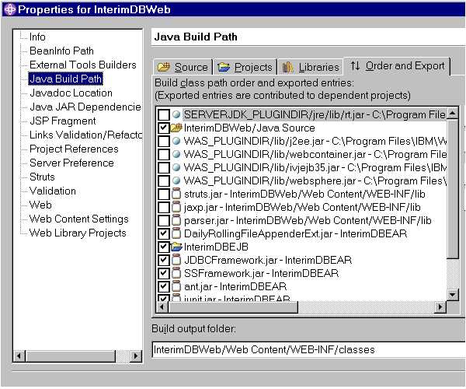The image size is (466, 389).
Task: Open the Libraries tab
Action: click(311, 67)
